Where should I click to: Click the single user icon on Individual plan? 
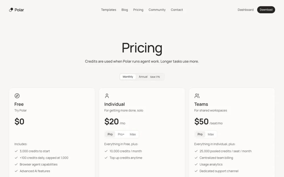pyautogui.click(x=107, y=96)
